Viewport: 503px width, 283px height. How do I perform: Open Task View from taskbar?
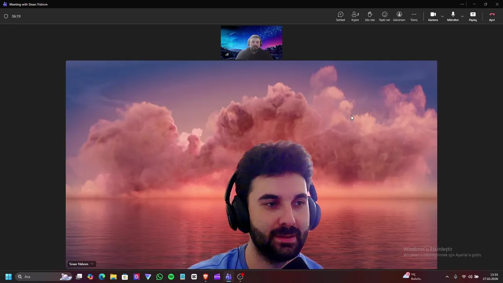point(79,277)
